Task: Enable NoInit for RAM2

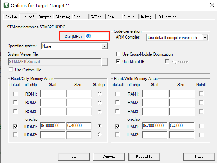Action: pyautogui.click(x=201, y=103)
